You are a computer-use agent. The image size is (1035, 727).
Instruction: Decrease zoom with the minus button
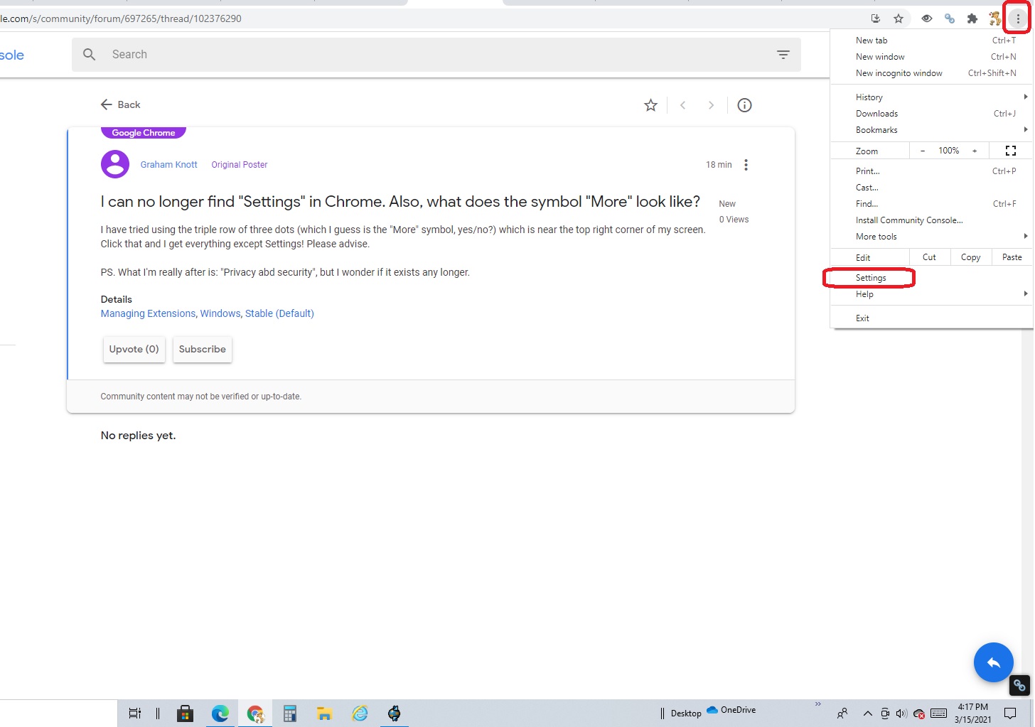[x=923, y=151]
